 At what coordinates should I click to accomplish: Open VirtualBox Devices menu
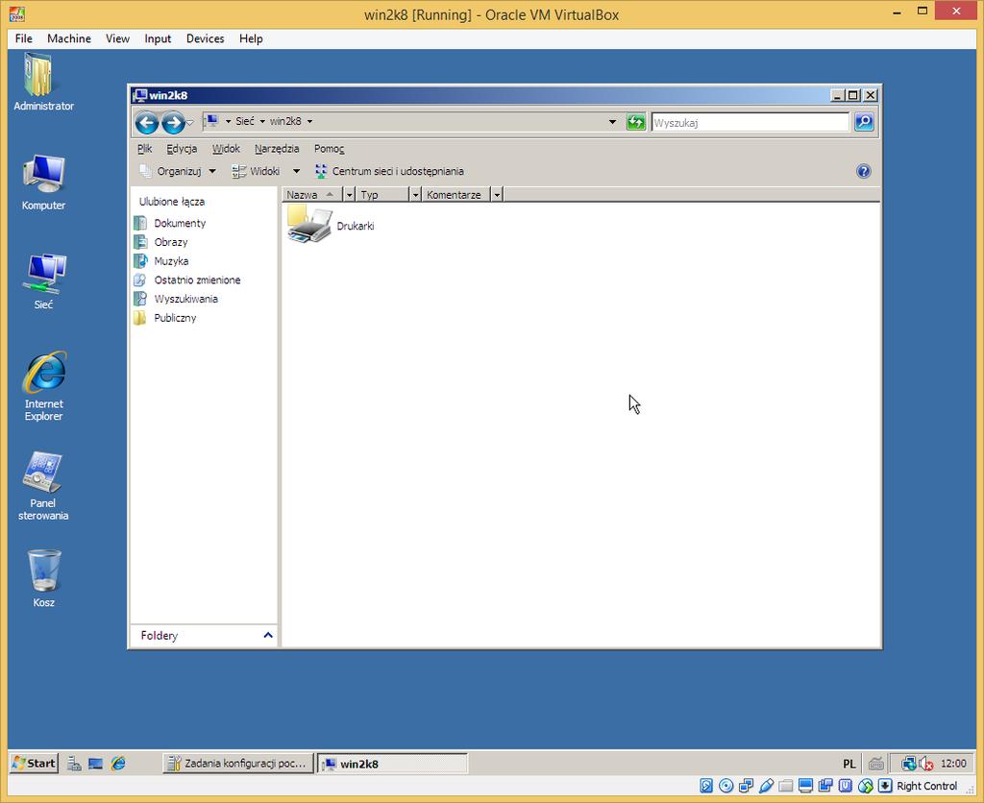click(206, 38)
